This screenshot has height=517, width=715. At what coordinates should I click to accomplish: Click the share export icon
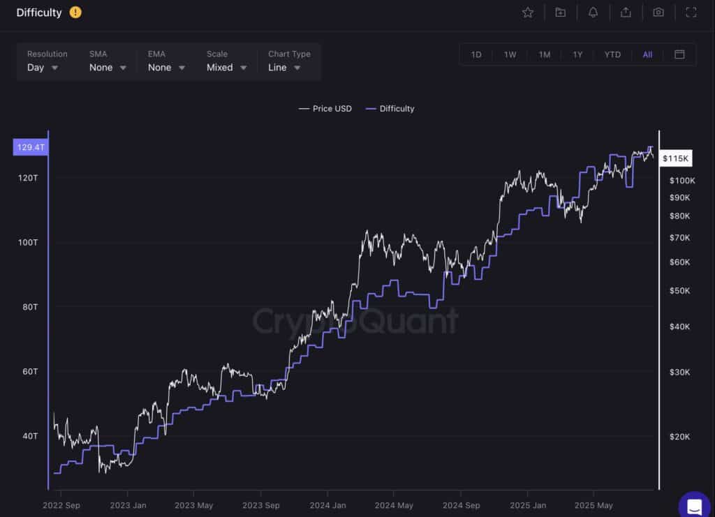point(626,13)
